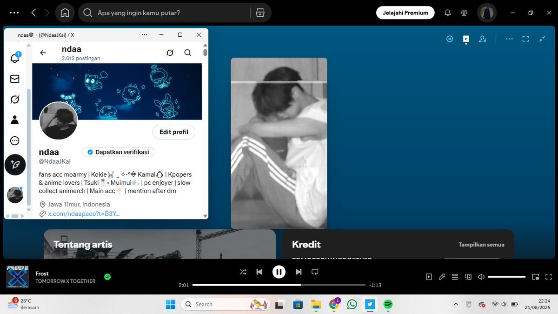Open File Explorer from the taskbar
The image size is (558, 314).
(x=316, y=304)
